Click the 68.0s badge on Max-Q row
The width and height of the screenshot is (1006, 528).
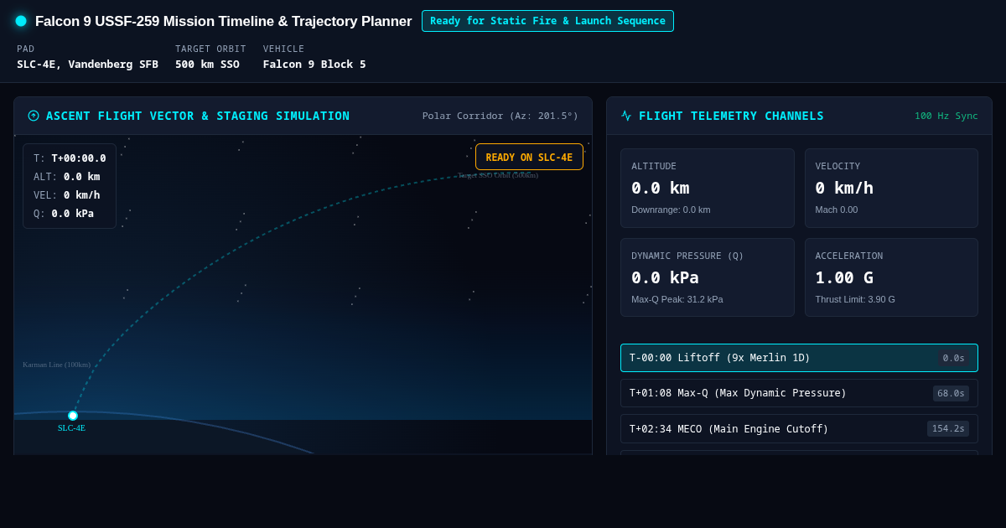tap(951, 393)
